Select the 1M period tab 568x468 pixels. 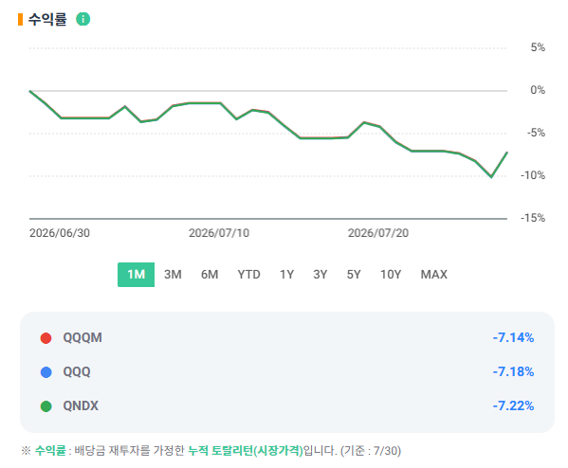point(136,275)
